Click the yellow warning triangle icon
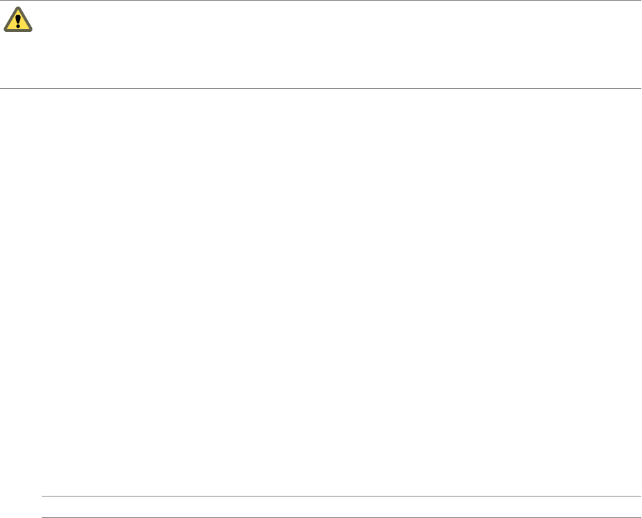 pos(18,21)
